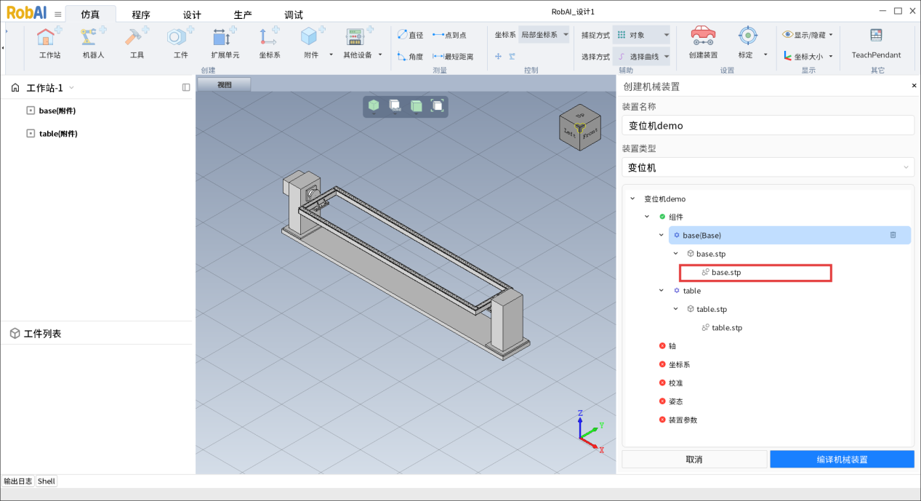Viewport: 921px width, 501px height.
Task: Click the 工件 workpiece icon
Action: 180,38
